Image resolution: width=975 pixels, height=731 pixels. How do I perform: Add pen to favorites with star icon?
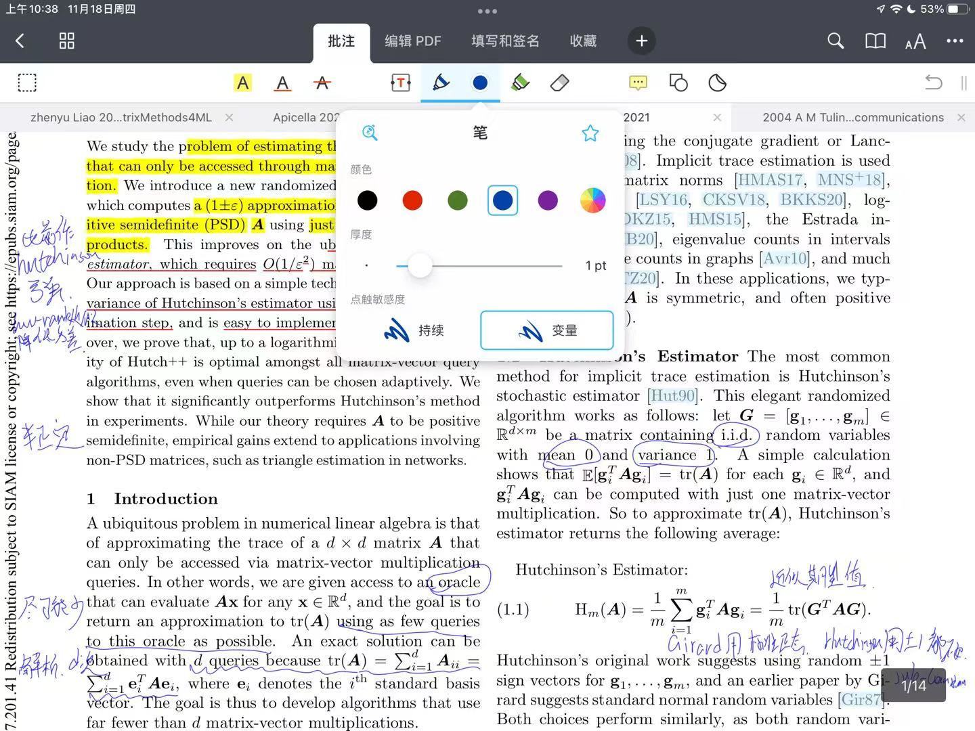tap(590, 133)
